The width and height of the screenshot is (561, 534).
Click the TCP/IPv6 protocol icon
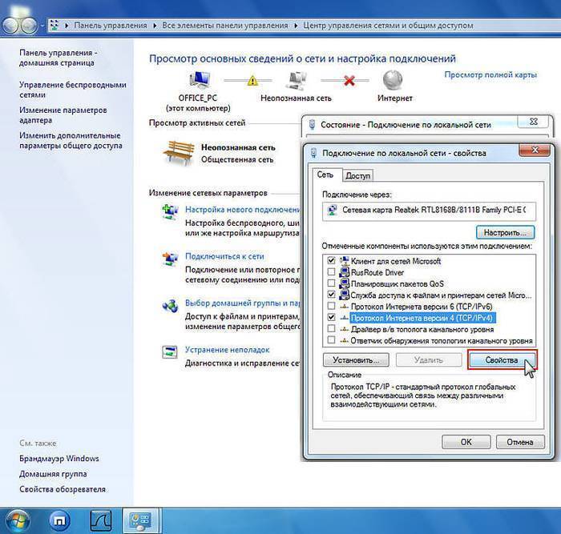(344, 307)
